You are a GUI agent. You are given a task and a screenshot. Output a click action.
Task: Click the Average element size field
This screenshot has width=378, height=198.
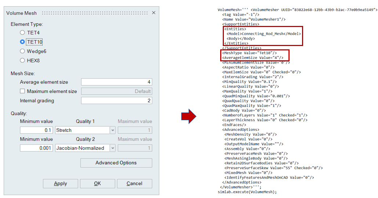click(116, 82)
